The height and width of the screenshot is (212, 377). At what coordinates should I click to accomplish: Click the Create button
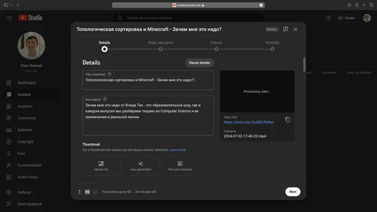pos(347,18)
